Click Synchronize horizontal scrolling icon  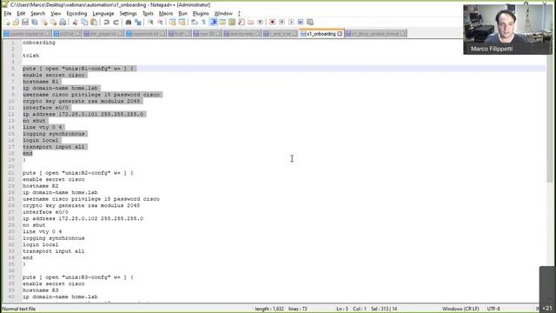[182, 23]
